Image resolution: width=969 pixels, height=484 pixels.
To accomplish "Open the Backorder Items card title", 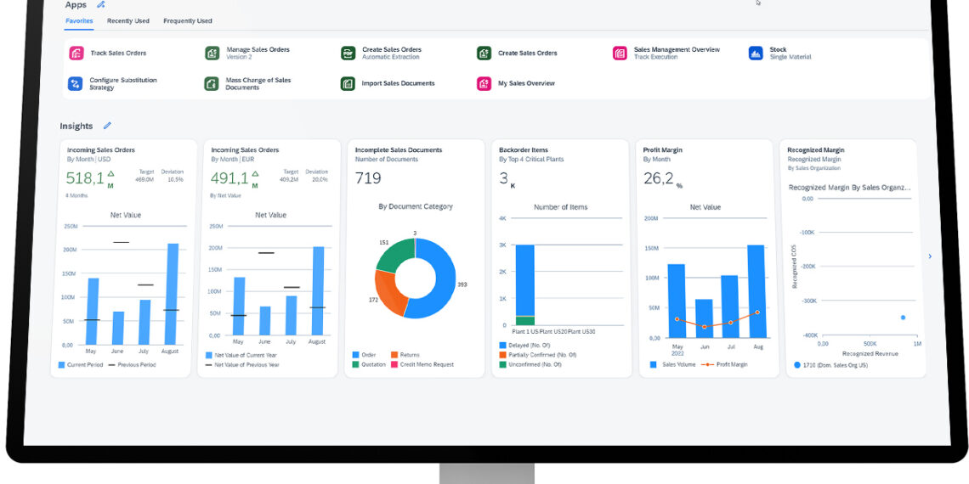I will pyautogui.click(x=523, y=150).
